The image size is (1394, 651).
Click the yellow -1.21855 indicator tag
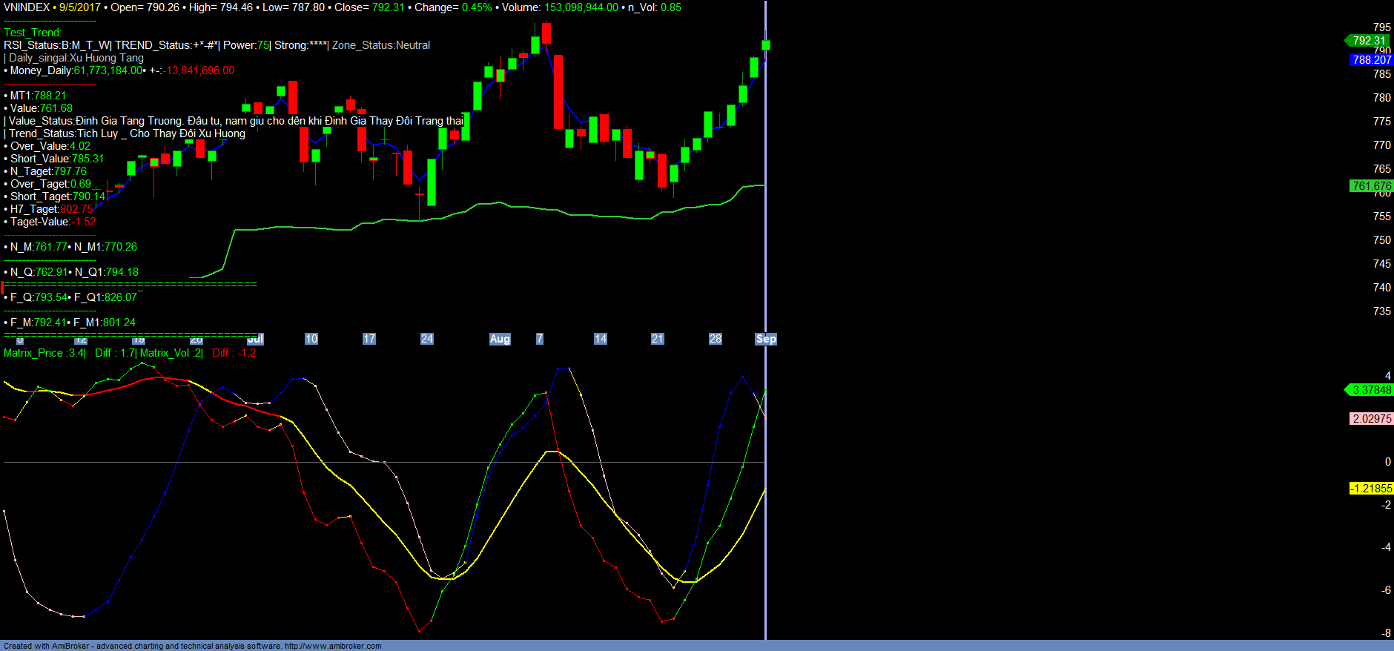1371,489
